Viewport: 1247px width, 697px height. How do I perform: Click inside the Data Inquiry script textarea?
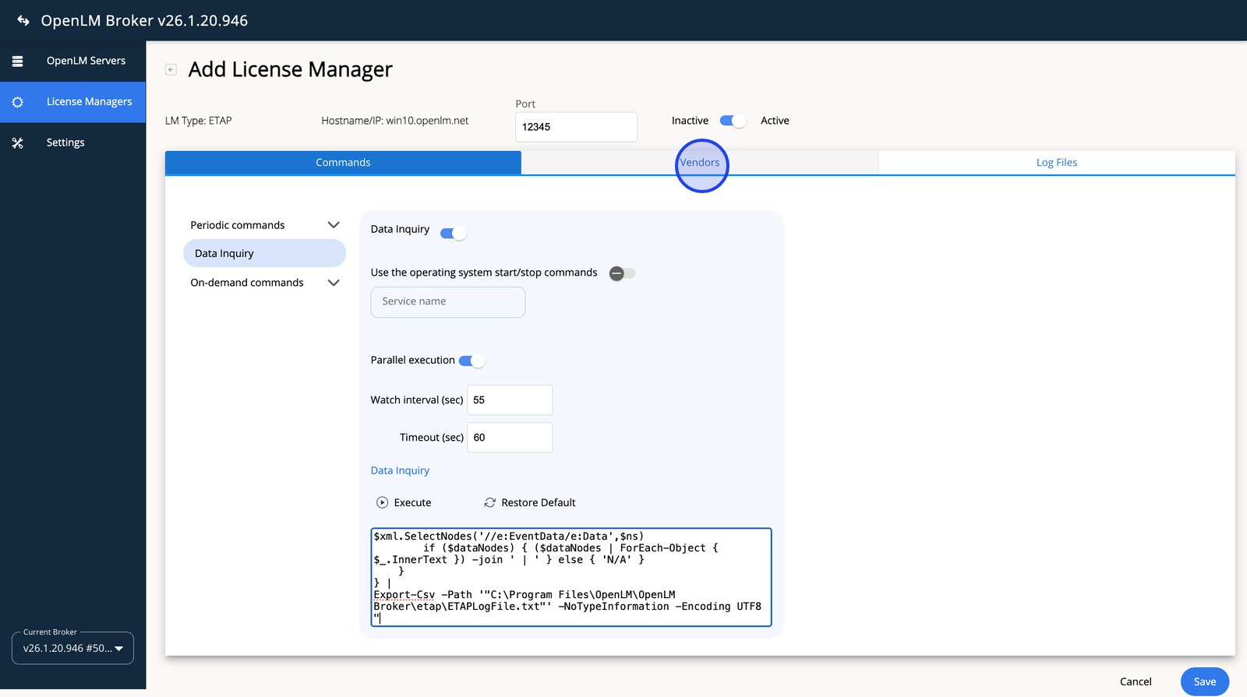[571, 577]
